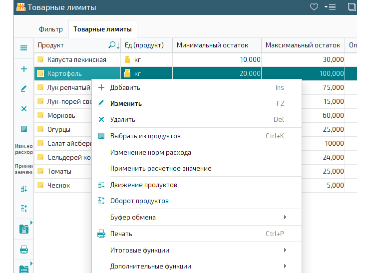Image resolution: width=369 pixels, height=273 pixels.
Task: Click the hamburger menu icon in the sidebar
Action: [x=23, y=48]
